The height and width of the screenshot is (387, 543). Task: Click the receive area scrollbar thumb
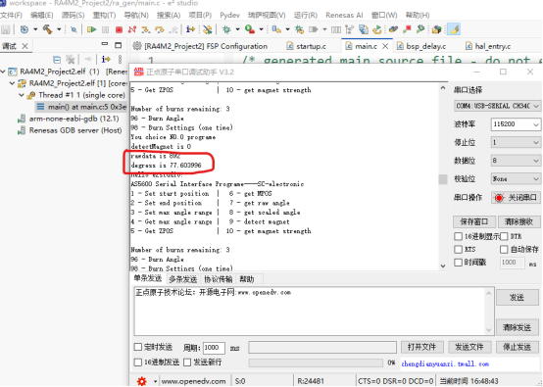(x=443, y=179)
